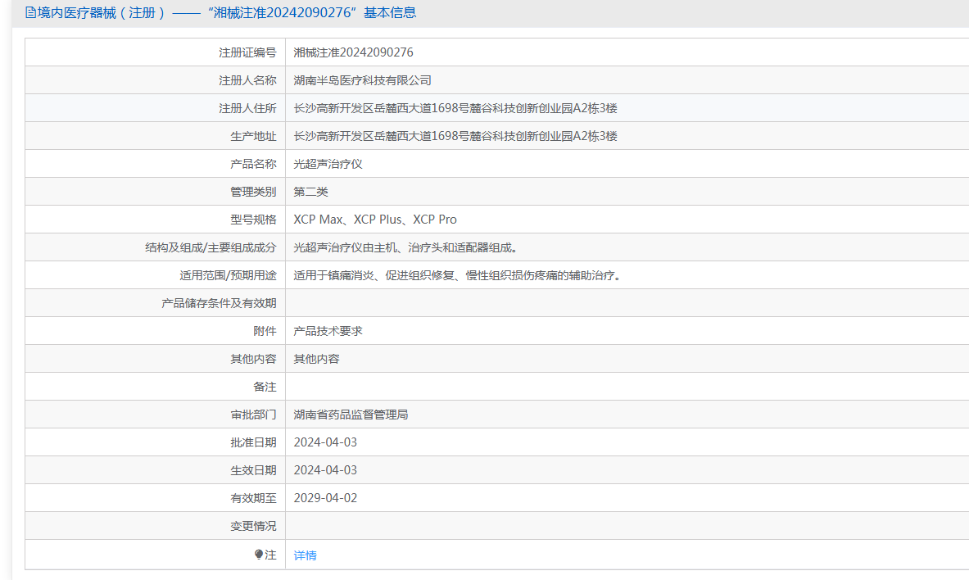969x580 pixels.
Task: Click the 批准日期 label
Action: (x=253, y=442)
